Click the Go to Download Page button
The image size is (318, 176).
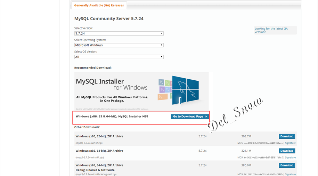click(190, 117)
